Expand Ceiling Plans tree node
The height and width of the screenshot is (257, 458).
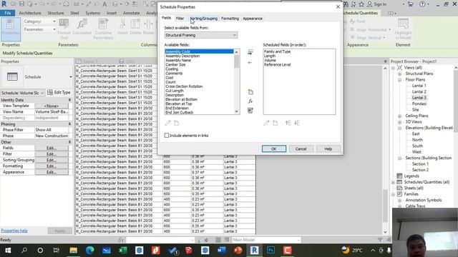pos(399,116)
